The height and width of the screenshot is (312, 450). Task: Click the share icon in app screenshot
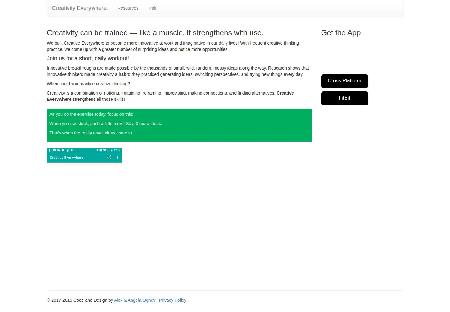[109, 157]
